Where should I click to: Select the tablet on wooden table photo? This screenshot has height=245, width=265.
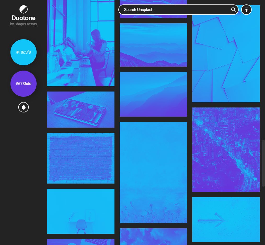click(x=80, y=110)
